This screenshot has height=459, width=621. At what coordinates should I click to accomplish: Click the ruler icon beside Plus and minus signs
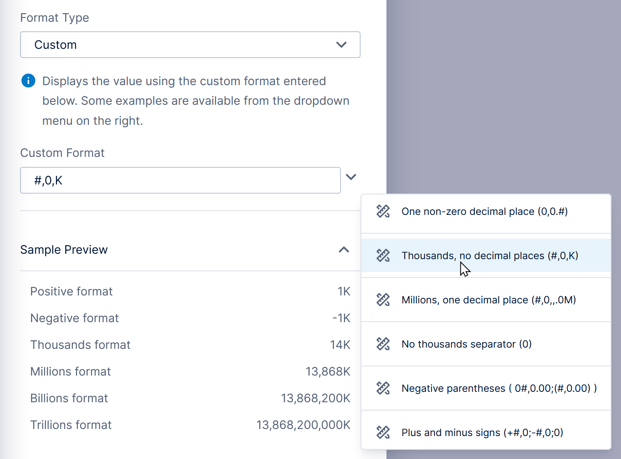(383, 432)
